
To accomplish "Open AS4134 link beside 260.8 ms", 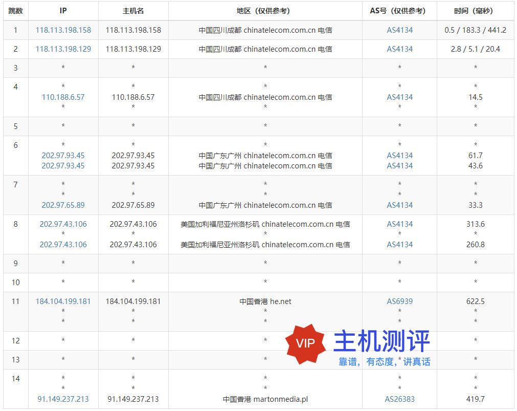I will pyautogui.click(x=399, y=245).
